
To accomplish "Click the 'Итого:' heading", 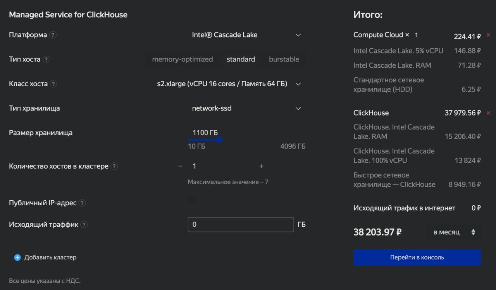I will click(x=368, y=15).
